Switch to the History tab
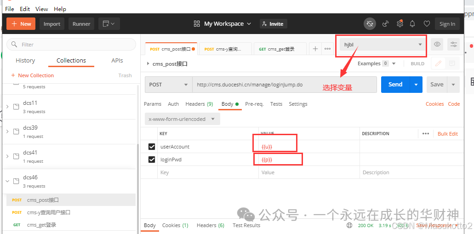Viewport: 474px width, 234px height. pyautogui.click(x=25, y=61)
